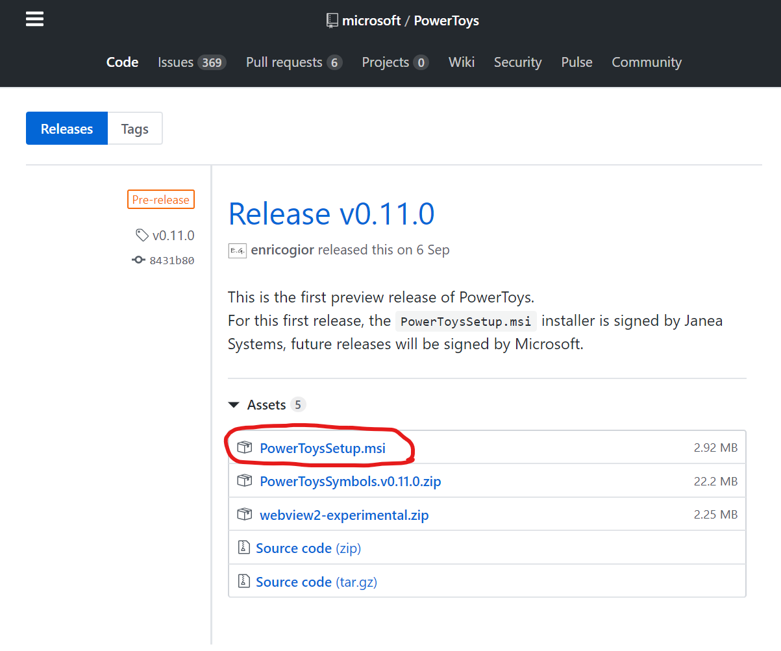781x651 pixels.
Task: Open the Release v0.11.0 title link
Action: click(331, 214)
